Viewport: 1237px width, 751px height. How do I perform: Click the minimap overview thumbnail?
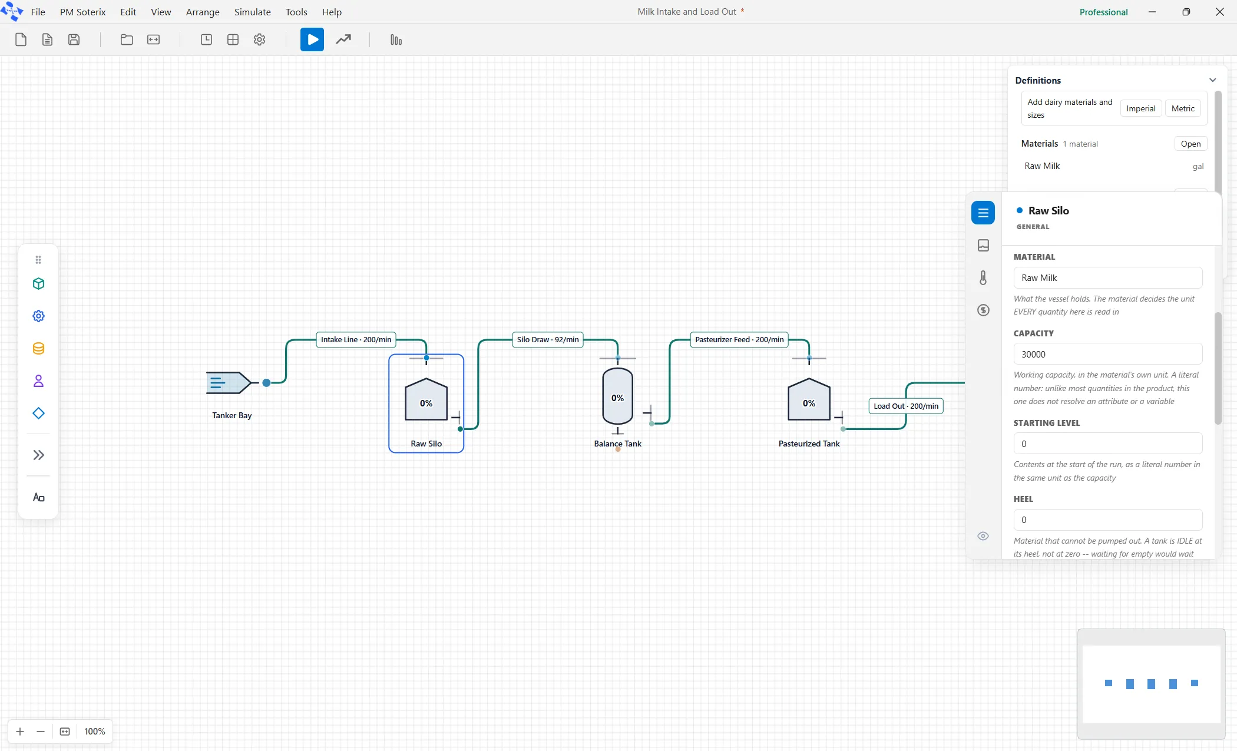click(1151, 683)
